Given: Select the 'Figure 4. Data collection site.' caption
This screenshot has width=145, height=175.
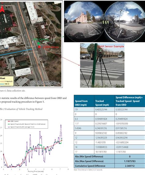Looking at the screenshot, I should pos(13,91).
